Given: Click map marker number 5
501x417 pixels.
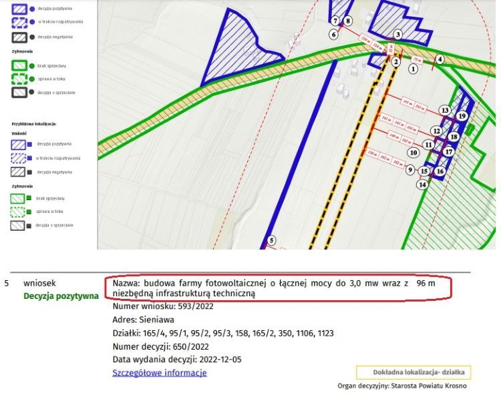Looking at the screenshot, I should [271, 240].
